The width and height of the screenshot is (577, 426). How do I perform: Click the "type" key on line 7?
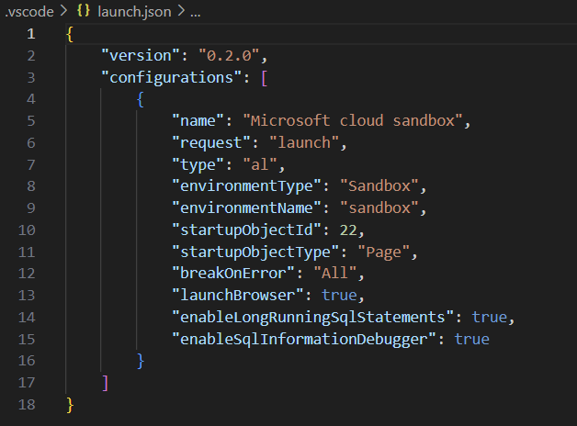point(198,164)
